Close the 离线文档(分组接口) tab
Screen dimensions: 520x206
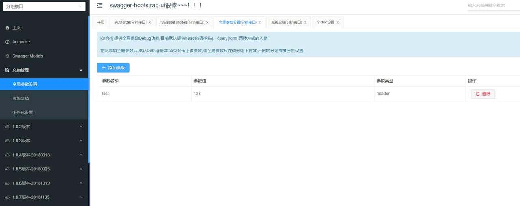(305, 22)
